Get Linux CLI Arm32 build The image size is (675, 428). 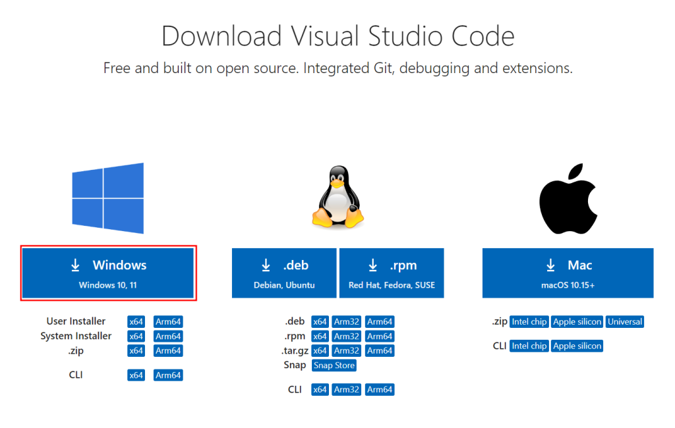pos(347,389)
